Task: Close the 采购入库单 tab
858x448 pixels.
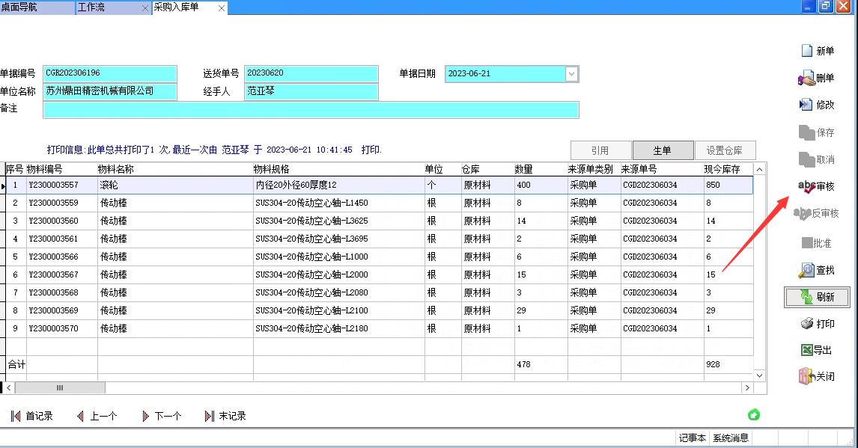Action: tap(222, 8)
